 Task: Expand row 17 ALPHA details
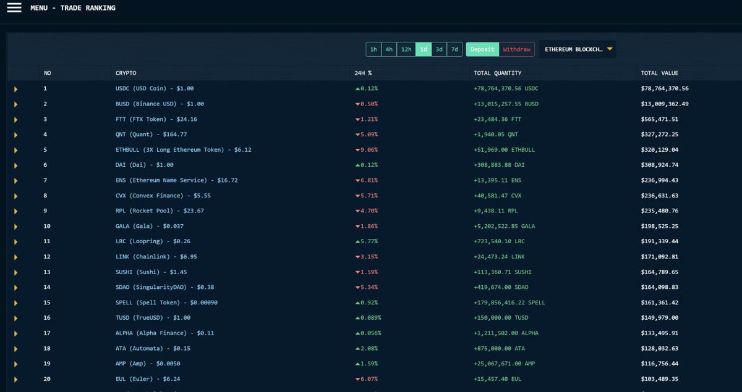[15, 333]
